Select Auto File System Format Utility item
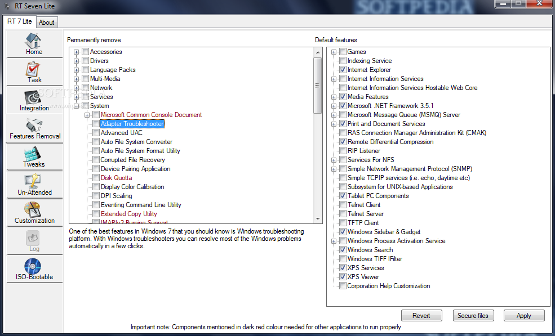Viewport: 555px width, 336px height. click(140, 151)
